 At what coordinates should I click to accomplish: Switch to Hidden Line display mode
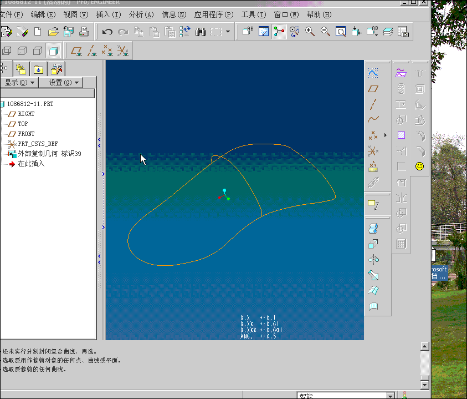coord(22,51)
